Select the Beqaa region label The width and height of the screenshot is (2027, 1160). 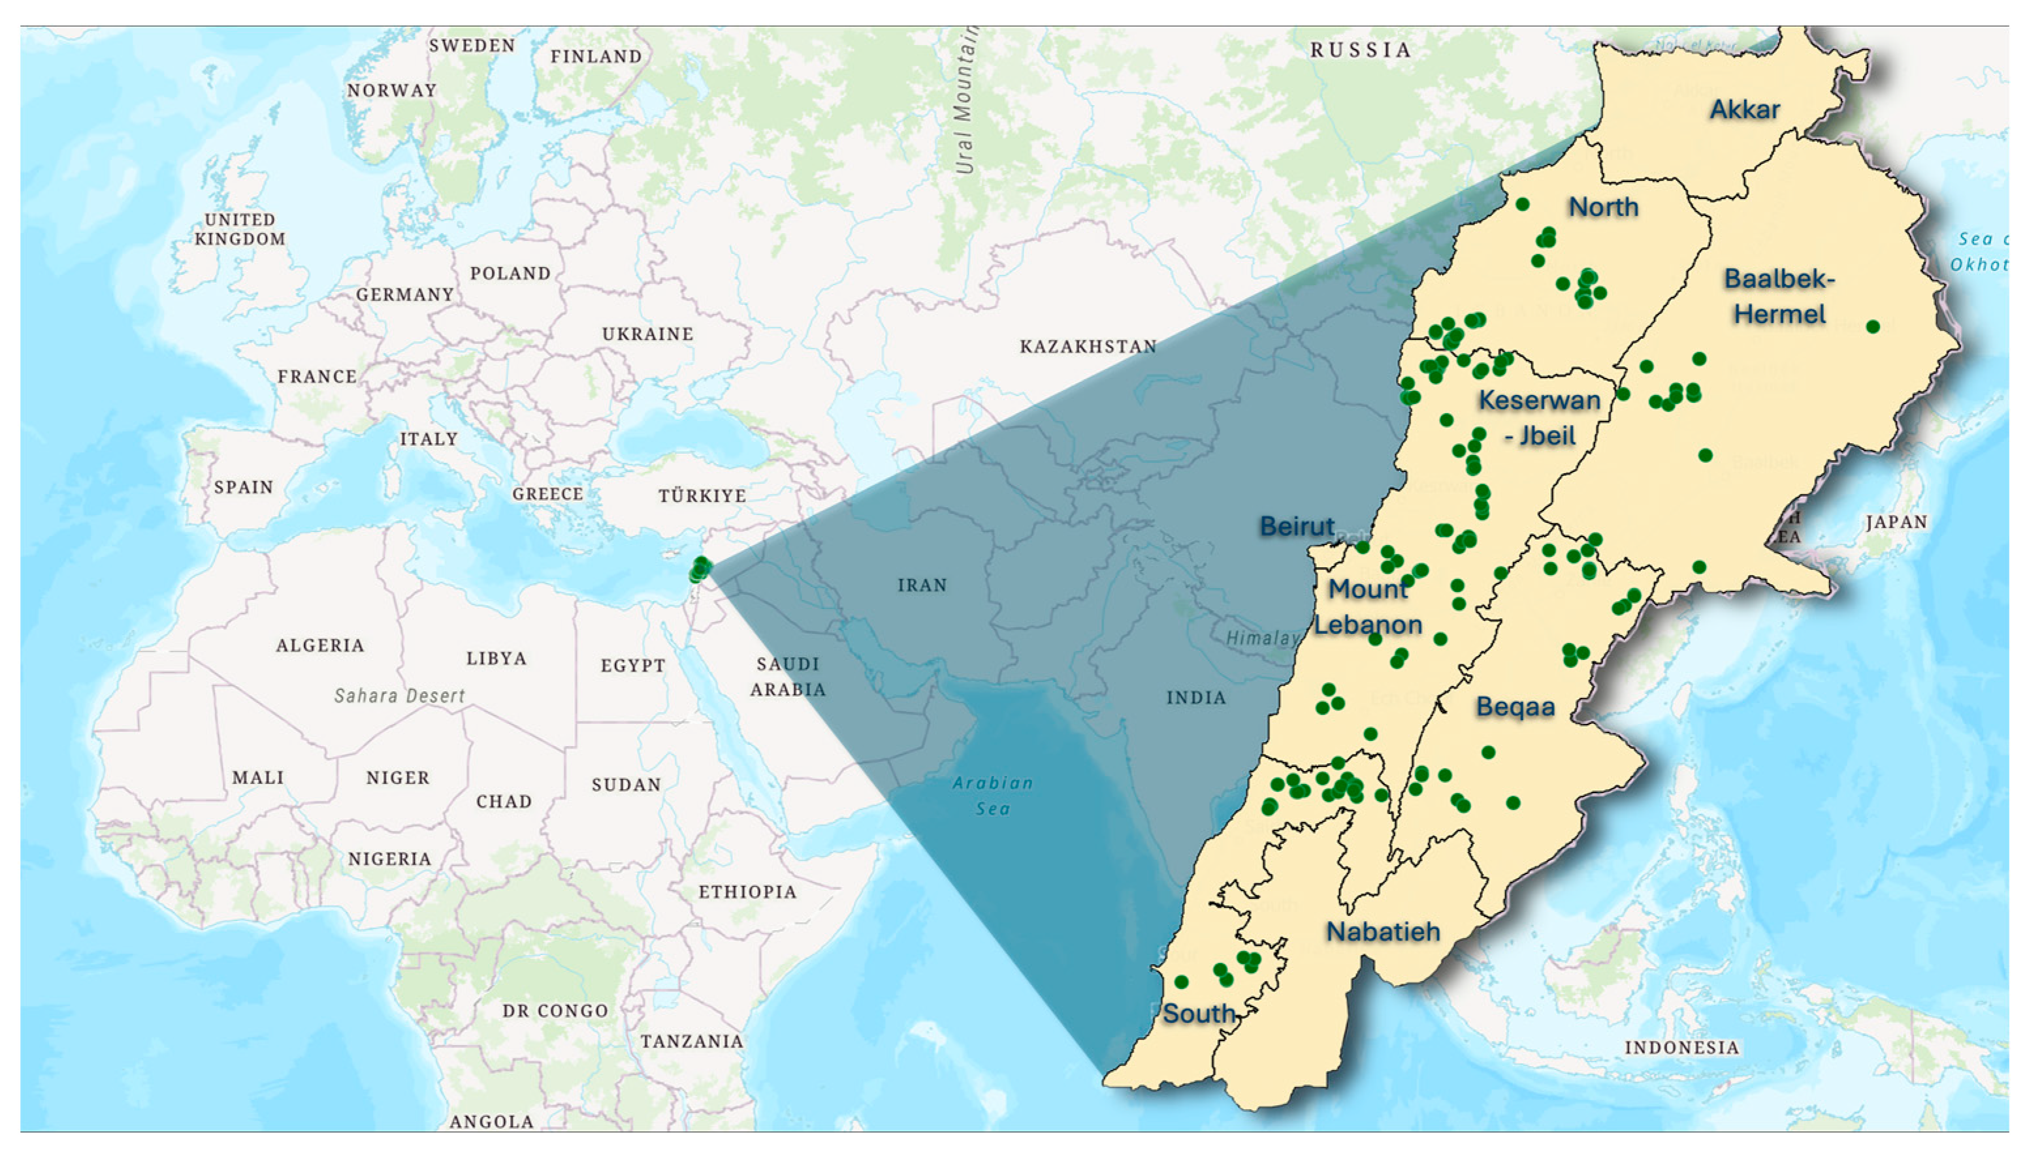1516,707
